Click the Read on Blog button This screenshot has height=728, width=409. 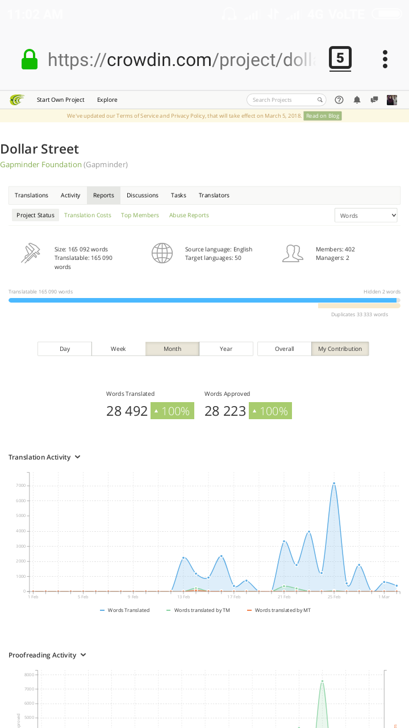(323, 116)
